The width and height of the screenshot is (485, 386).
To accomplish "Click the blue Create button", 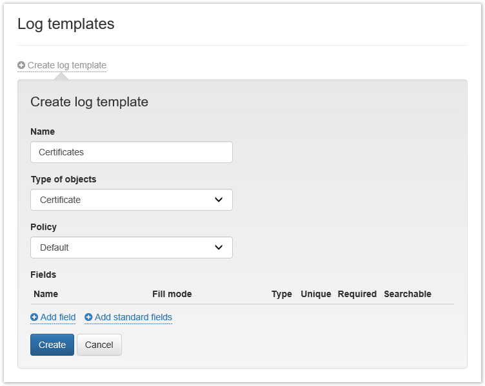I will point(52,345).
